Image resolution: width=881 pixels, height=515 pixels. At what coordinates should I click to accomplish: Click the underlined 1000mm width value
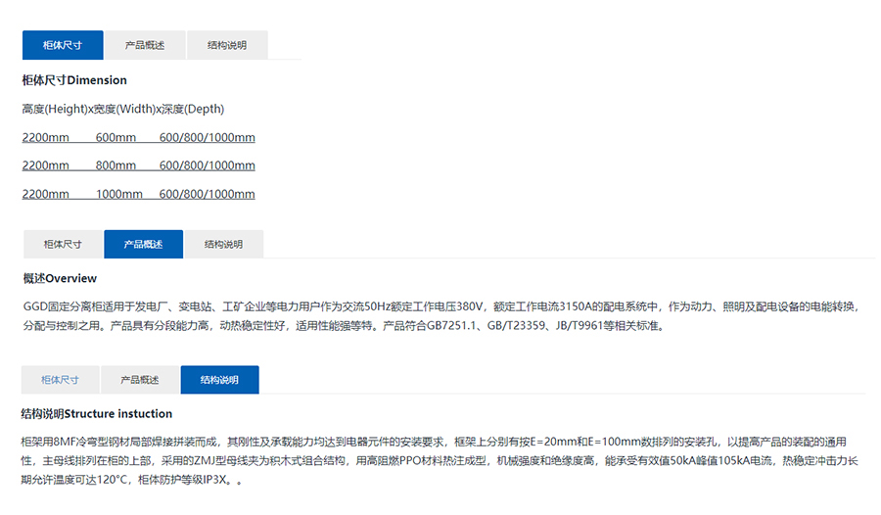118,195
